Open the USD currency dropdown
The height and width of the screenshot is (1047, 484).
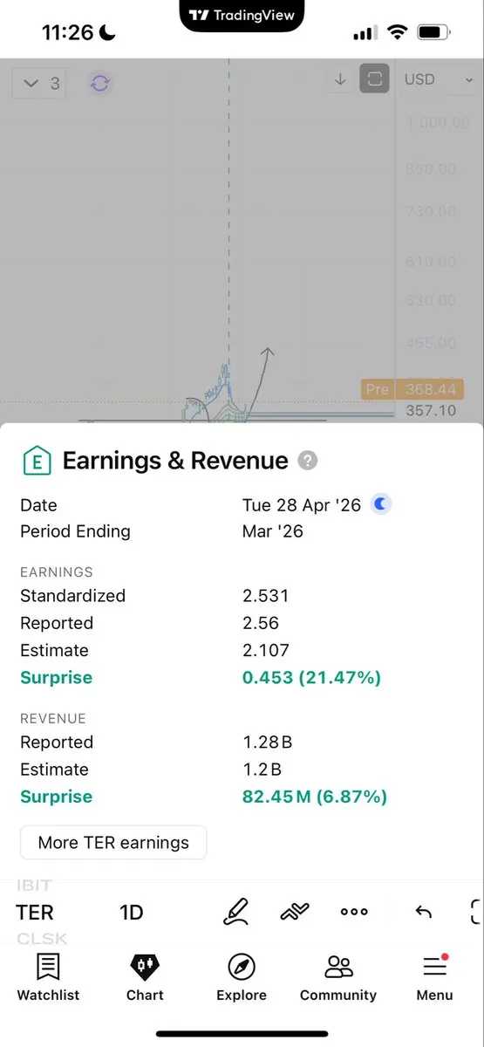tap(438, 79)
